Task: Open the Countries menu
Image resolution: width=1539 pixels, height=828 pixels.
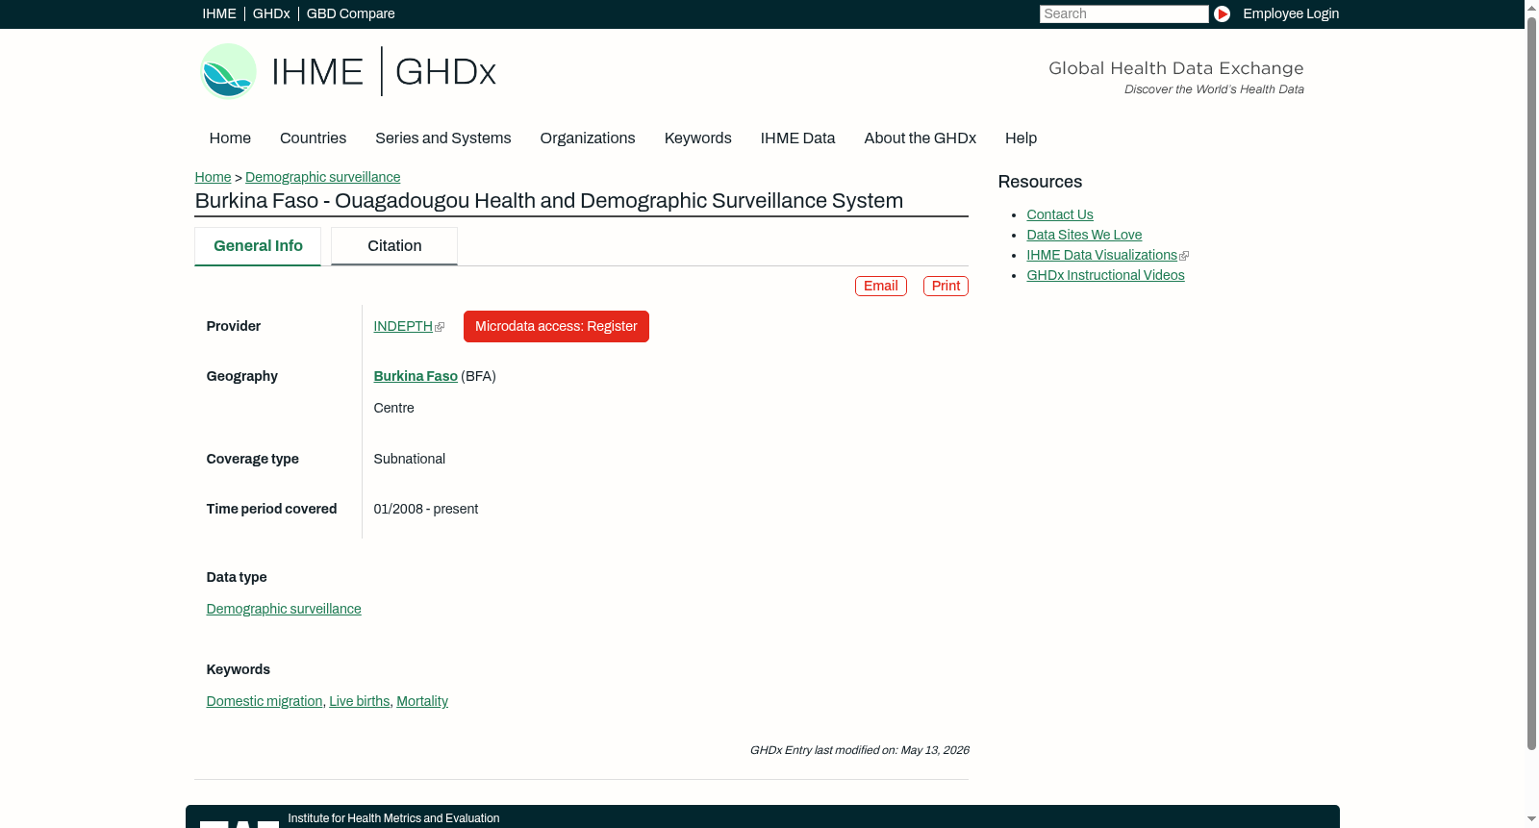Action: click(x=313, y=138)
